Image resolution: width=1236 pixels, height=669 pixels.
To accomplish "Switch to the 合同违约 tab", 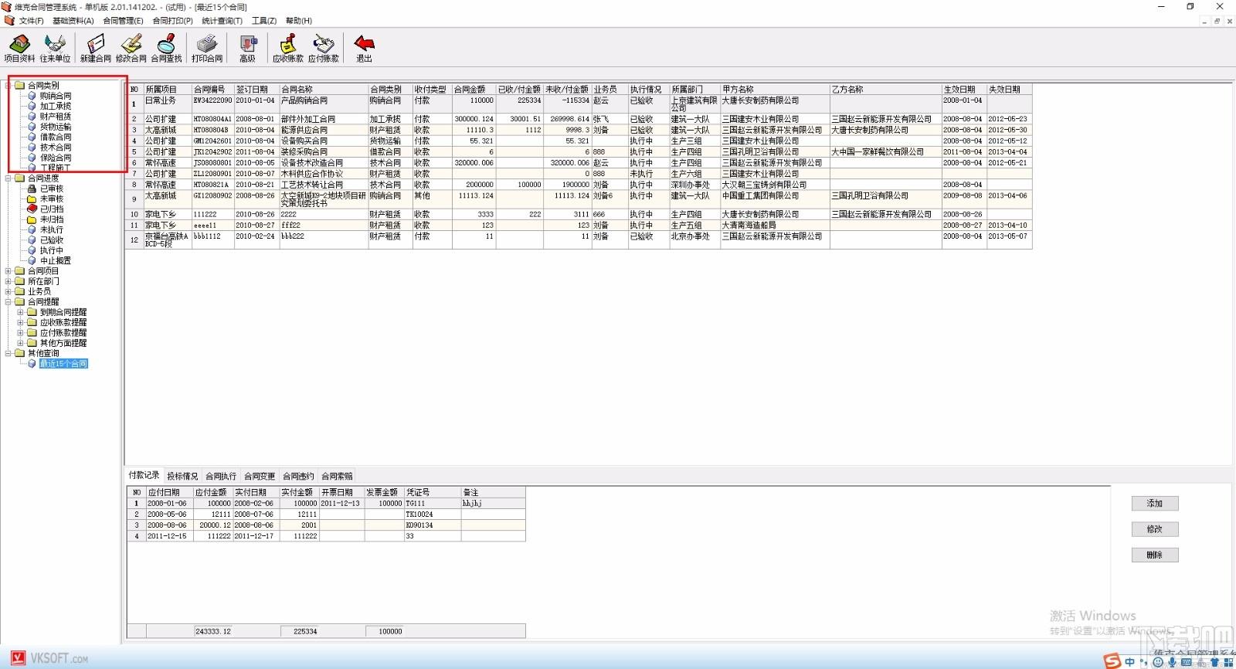I will (x=298, y=476).
